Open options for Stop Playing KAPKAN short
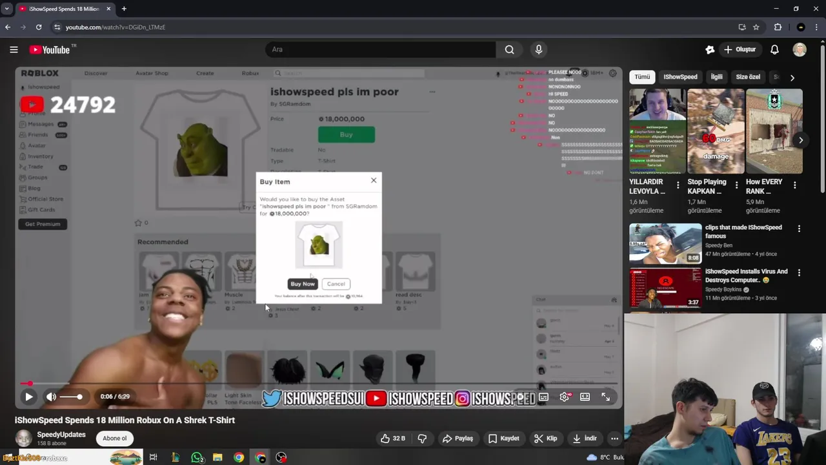Screen dimensions: 826x465 [x=736, y=185]
